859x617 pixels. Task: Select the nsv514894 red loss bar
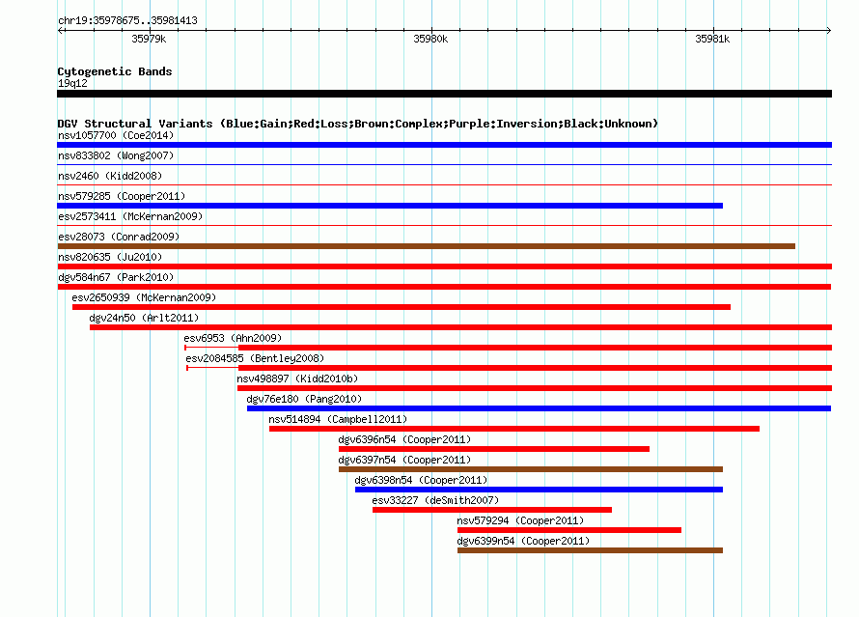tap(514, 429)
